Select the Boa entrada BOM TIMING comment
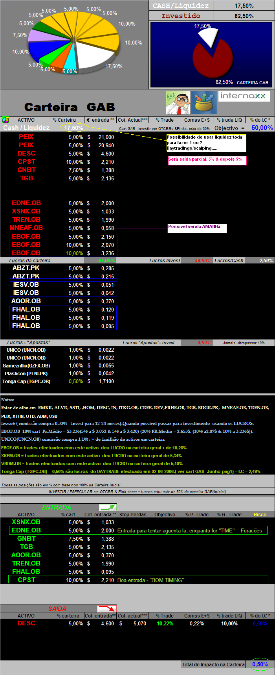The image size is (275, 675). click(x=150, y=580)
